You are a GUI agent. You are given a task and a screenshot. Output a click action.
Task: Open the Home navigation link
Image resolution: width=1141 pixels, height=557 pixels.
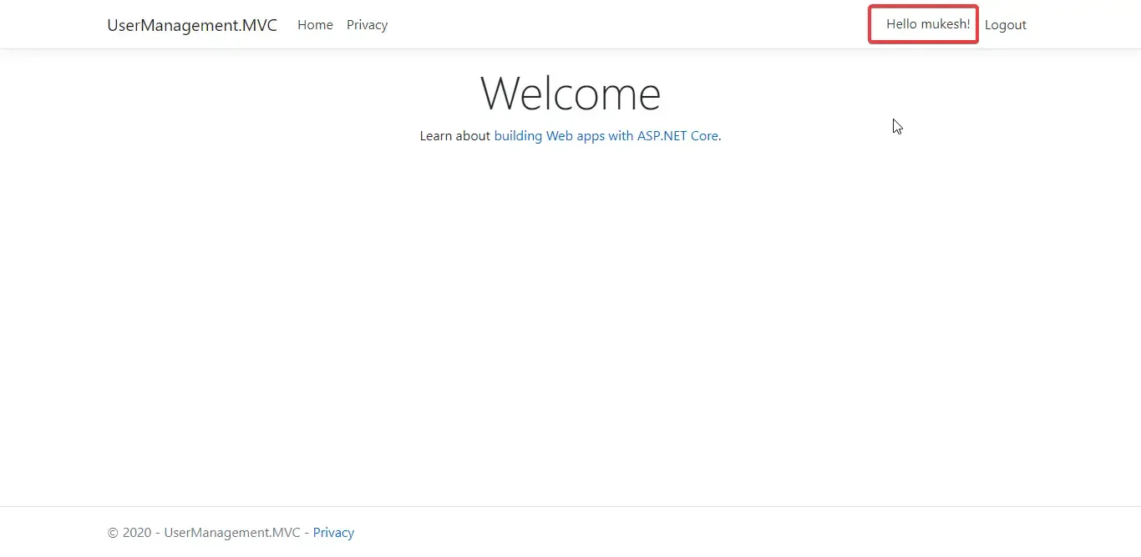coord(315,25)
